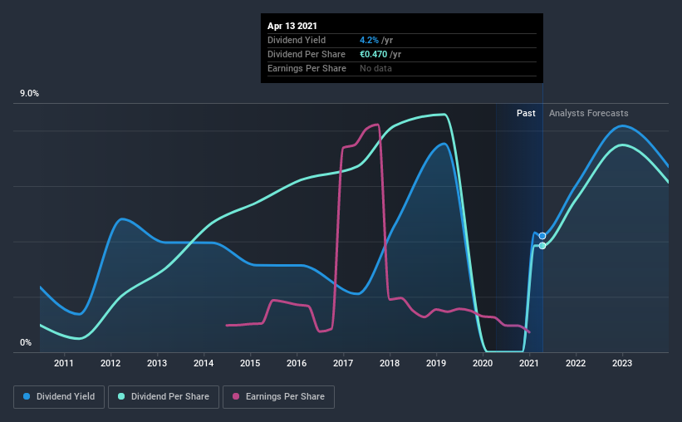
Task: Click the blue Dividend Yield data point marker
Action: tap(542, 236)
